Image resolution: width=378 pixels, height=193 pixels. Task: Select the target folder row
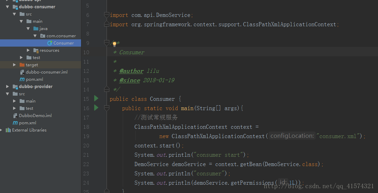coord(40,65)
